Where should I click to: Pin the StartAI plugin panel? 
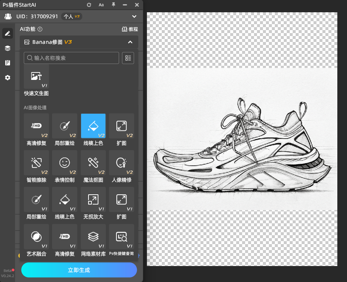click(113, 4)
